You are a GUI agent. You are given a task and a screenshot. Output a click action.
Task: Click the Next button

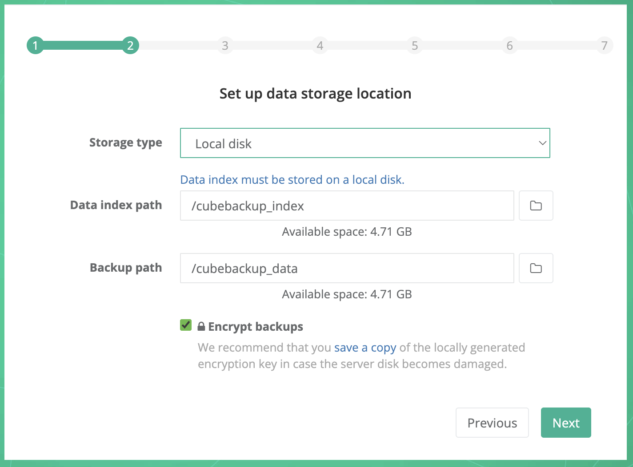click(565, 423)
